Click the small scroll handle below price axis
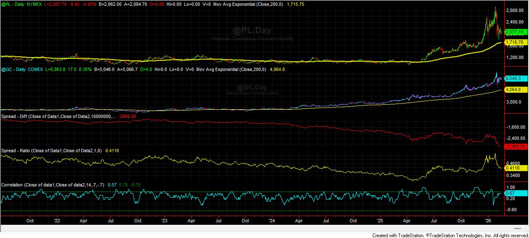Image resolution: width=529 pixels, height=238 pixels. pyautogui.click(x=517, y=228)
